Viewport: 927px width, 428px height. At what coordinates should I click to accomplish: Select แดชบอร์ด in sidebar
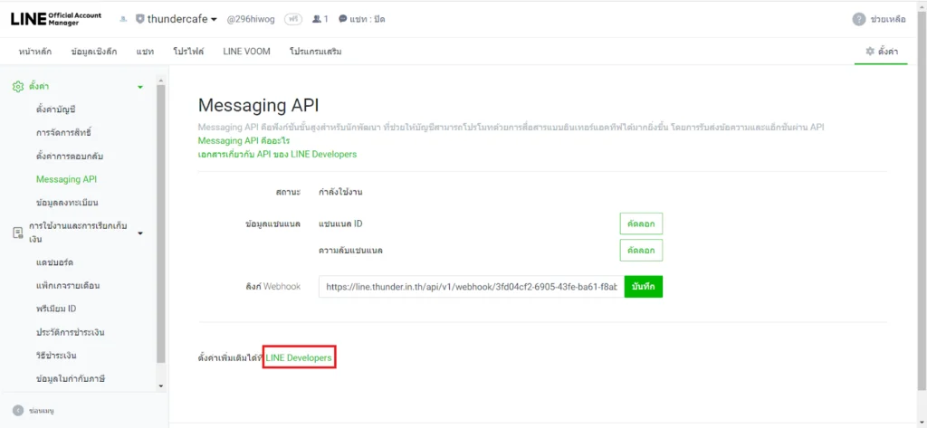coord(54,262)
